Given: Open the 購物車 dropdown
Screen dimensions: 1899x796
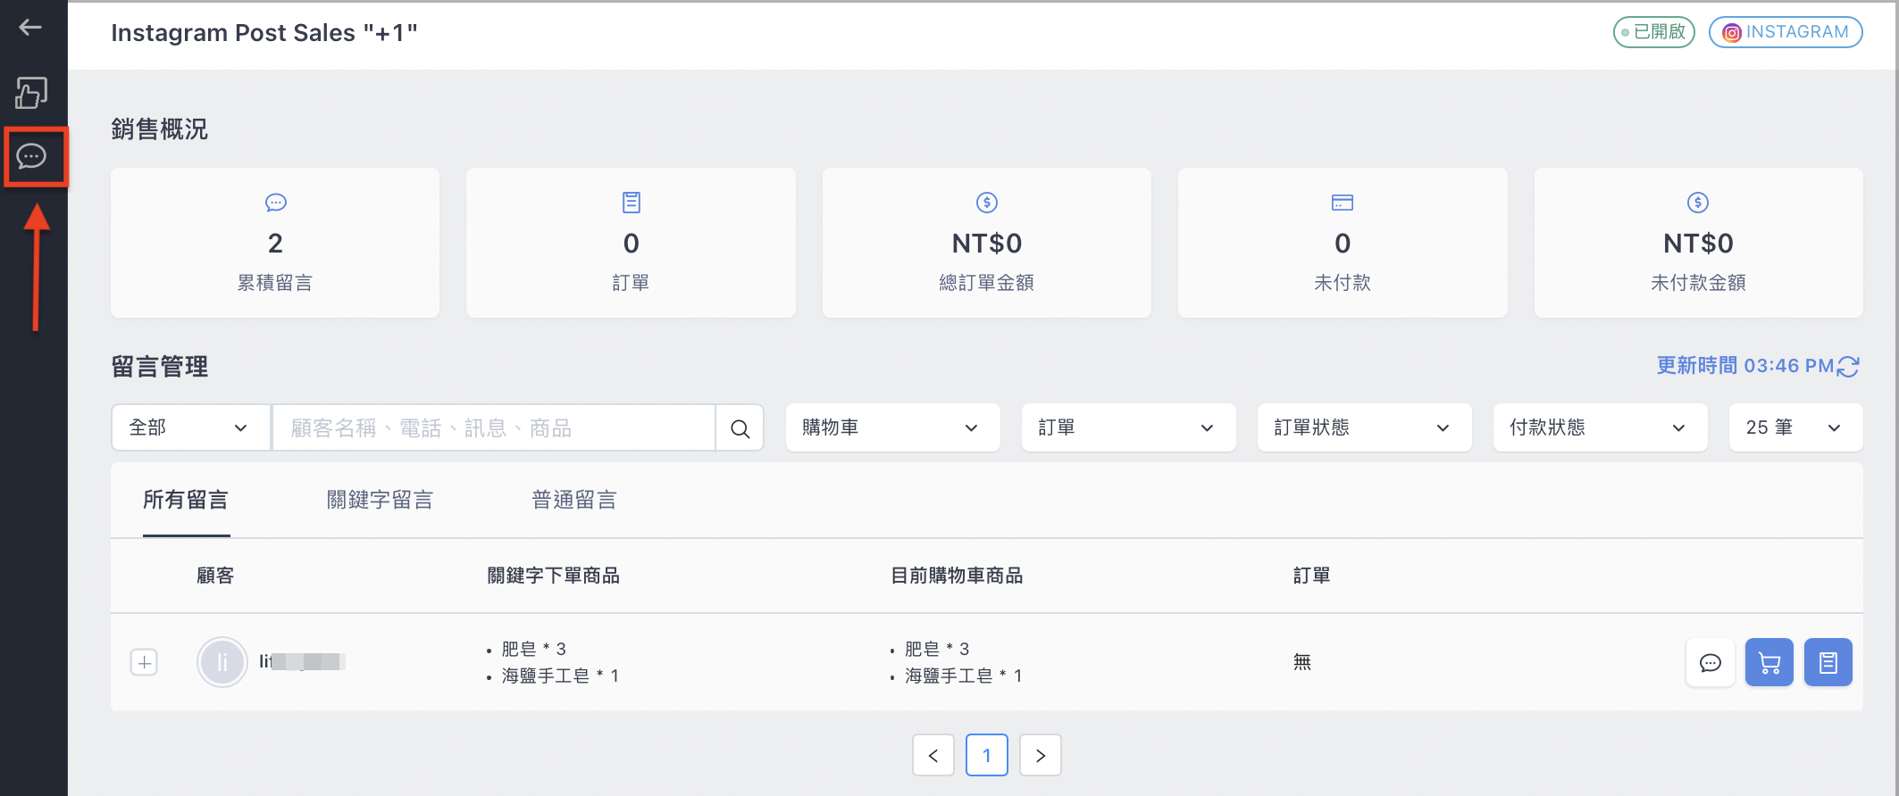Looking at the screenshot, I should pyautogui.click(x=892, y=427).
